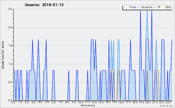Screen dimensions: 175x108
Task: Click the '3 h' x-axis label
Action: (33, 102)
